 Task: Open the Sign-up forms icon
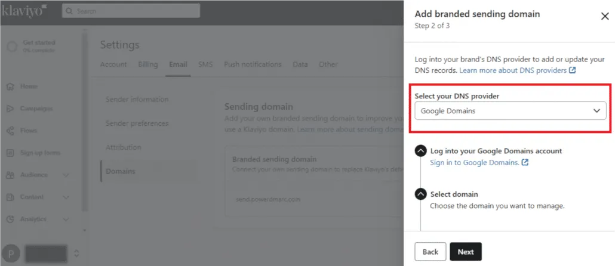pos(11,153)
